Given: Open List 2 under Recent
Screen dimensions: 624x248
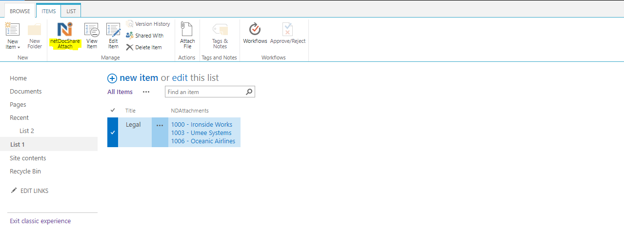Looking at the screenshot, I should point(27,131).
